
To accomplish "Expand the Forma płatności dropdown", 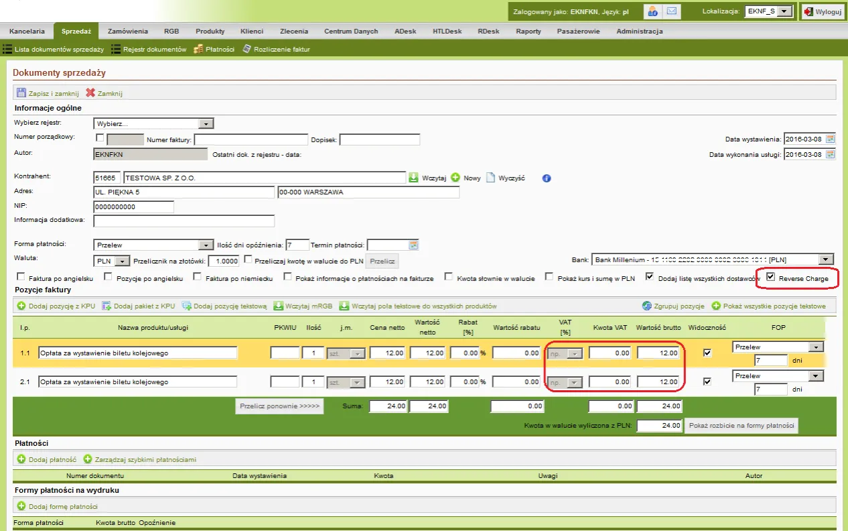I will coord(153,245).
